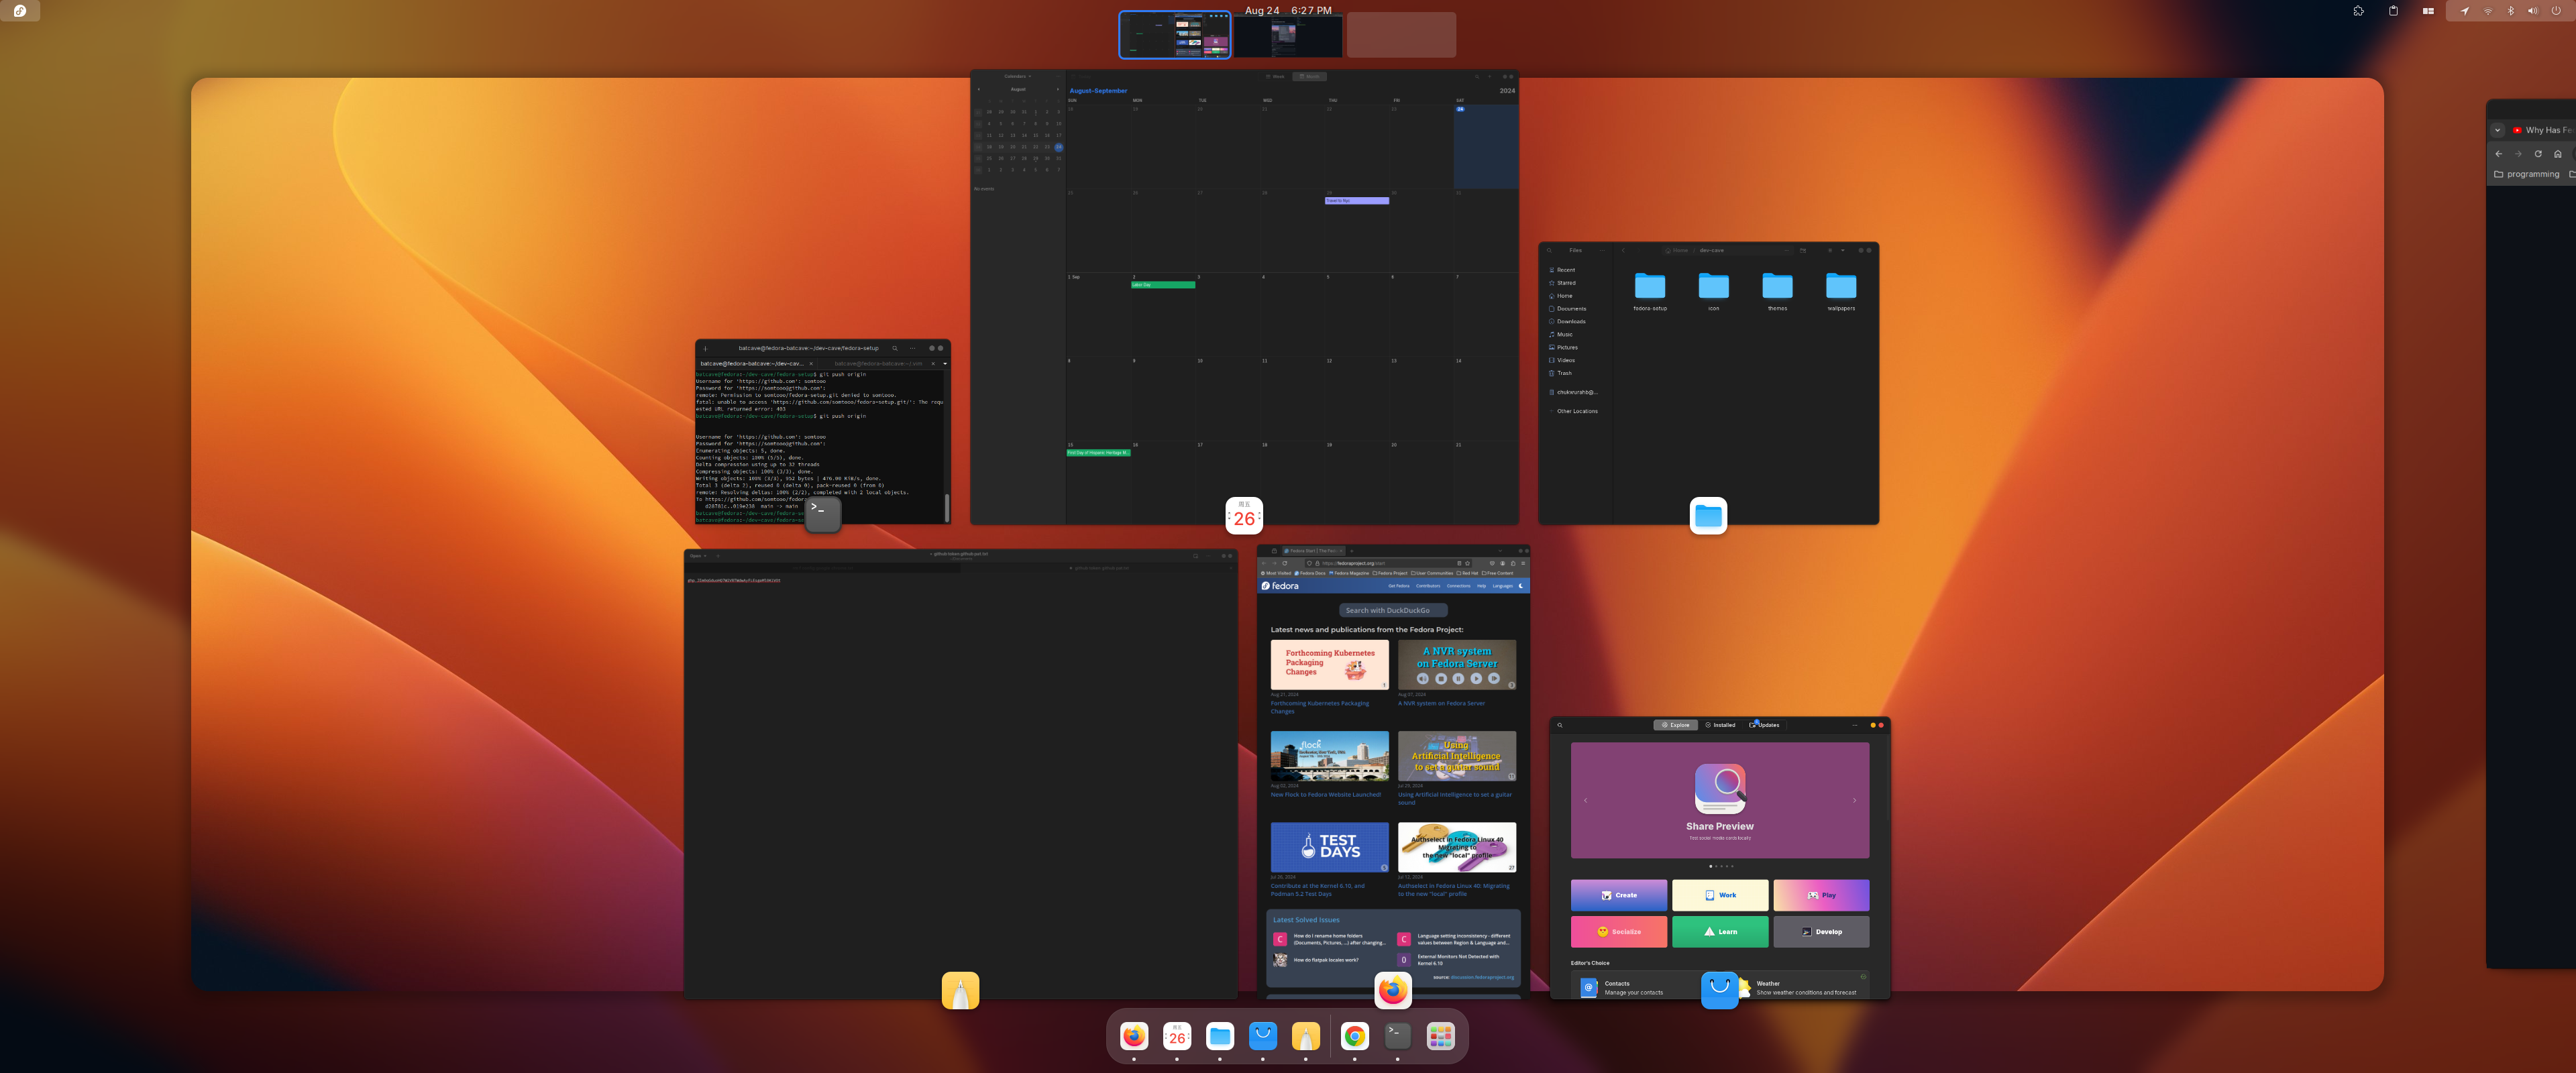The image size is (2576, 1073).
Task: Open Files app from the dock
Action: [1220, 1036]
